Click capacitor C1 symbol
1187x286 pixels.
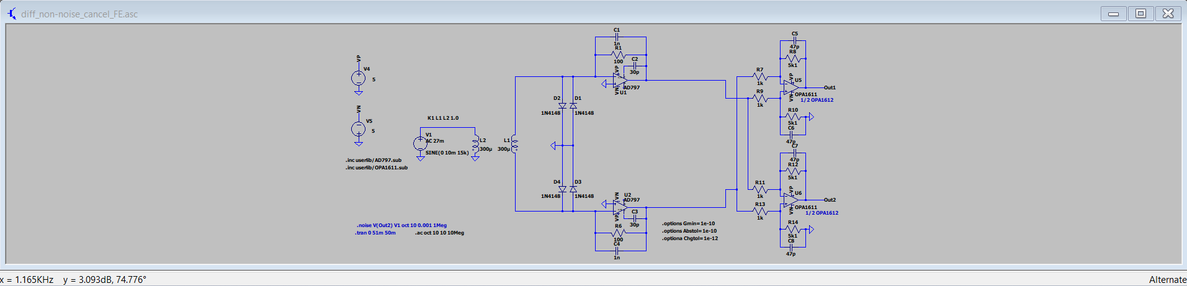coord(617,37)
